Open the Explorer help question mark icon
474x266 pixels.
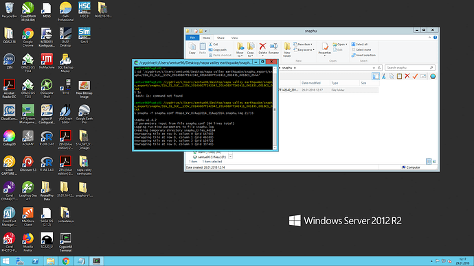point(435,38)
